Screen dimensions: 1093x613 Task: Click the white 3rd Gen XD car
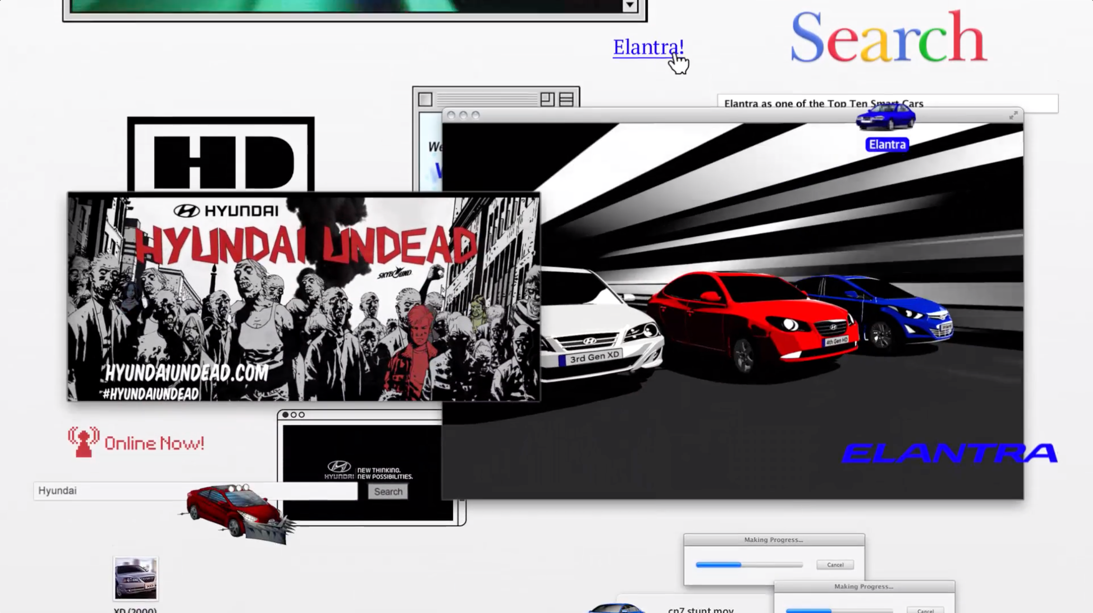click(601, 326)
